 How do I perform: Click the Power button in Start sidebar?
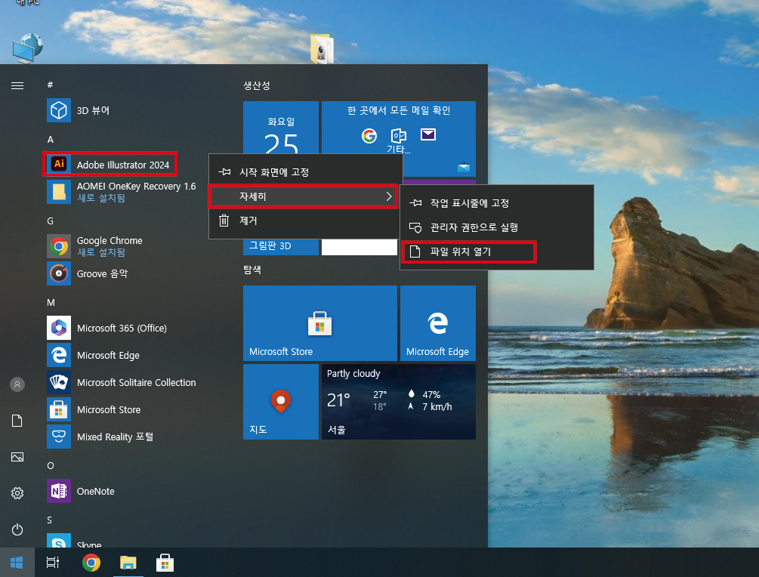point(17,529)
